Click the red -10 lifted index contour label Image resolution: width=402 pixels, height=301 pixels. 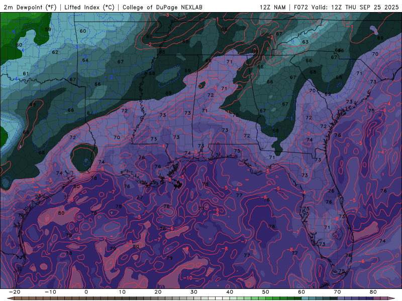point(187,278)
